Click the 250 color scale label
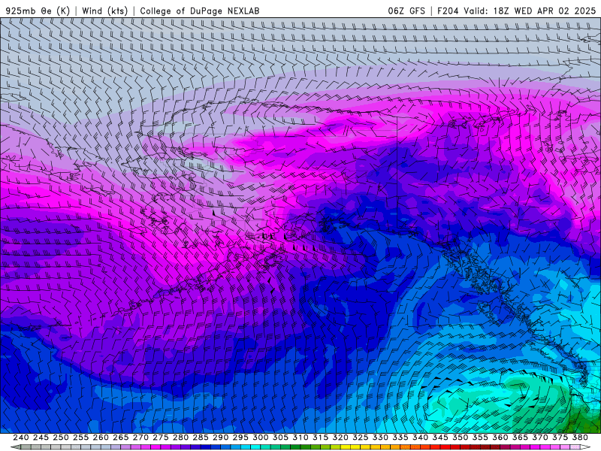Viewport: 601px width, 451px height. [x=61, y=437]
